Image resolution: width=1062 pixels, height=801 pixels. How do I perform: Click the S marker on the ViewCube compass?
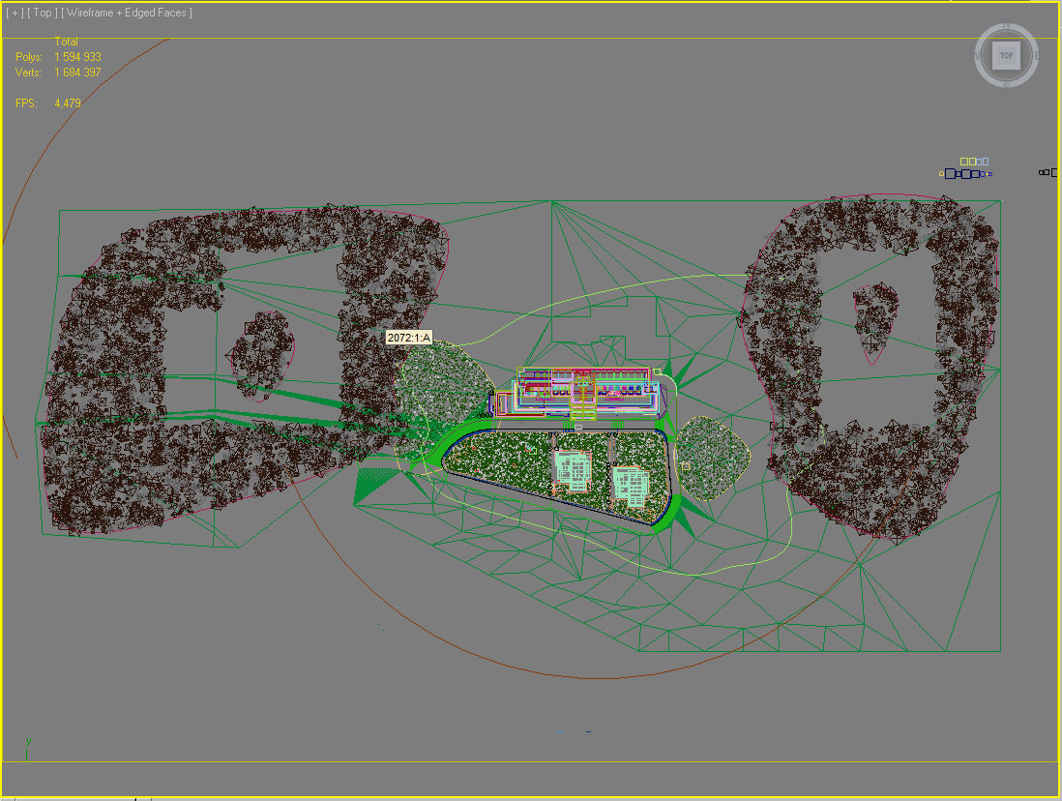[1007, 85]
